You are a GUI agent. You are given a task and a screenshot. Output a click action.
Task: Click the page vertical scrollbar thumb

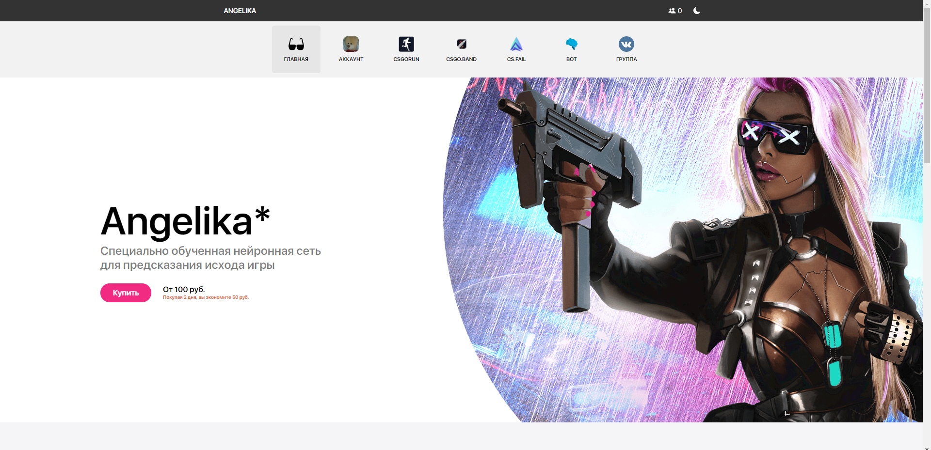(x=927, y=85)
